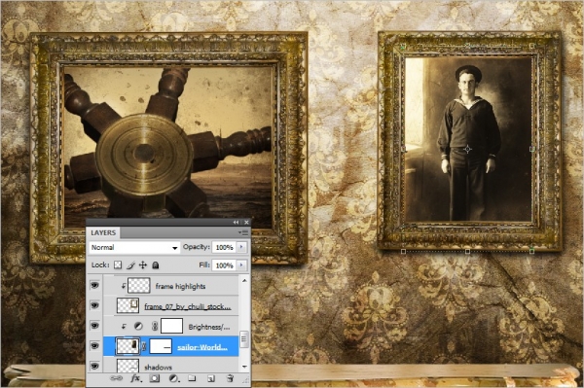Toggle visibility of shadows layer

(x=94, y=366)
